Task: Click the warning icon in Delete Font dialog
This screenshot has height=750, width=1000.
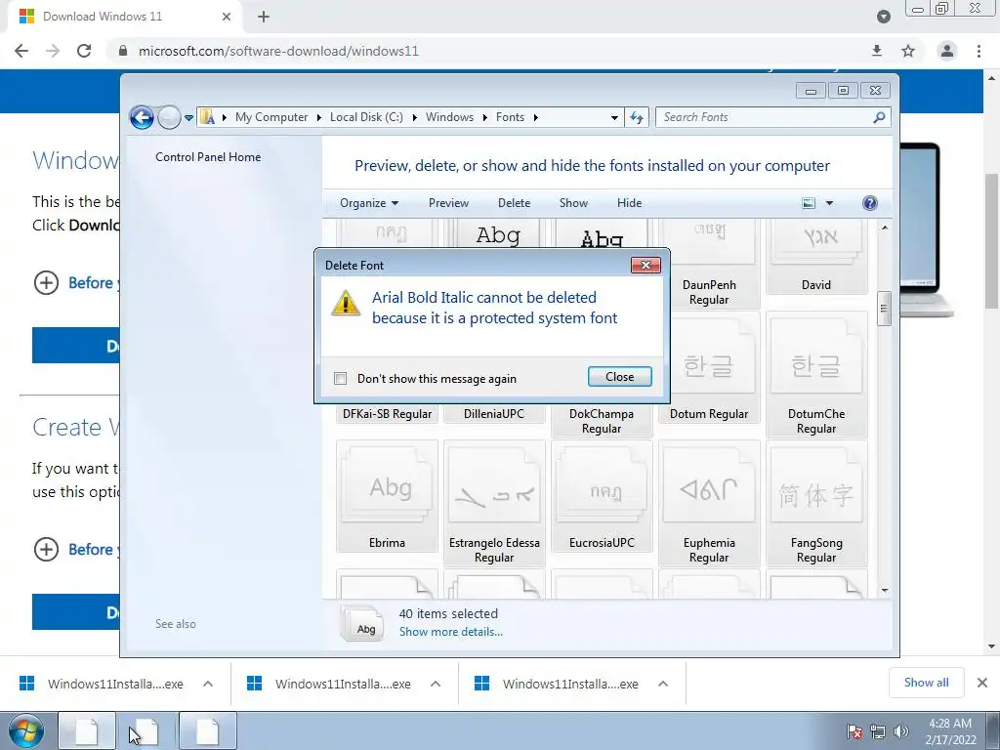Action: click(346, 303)
